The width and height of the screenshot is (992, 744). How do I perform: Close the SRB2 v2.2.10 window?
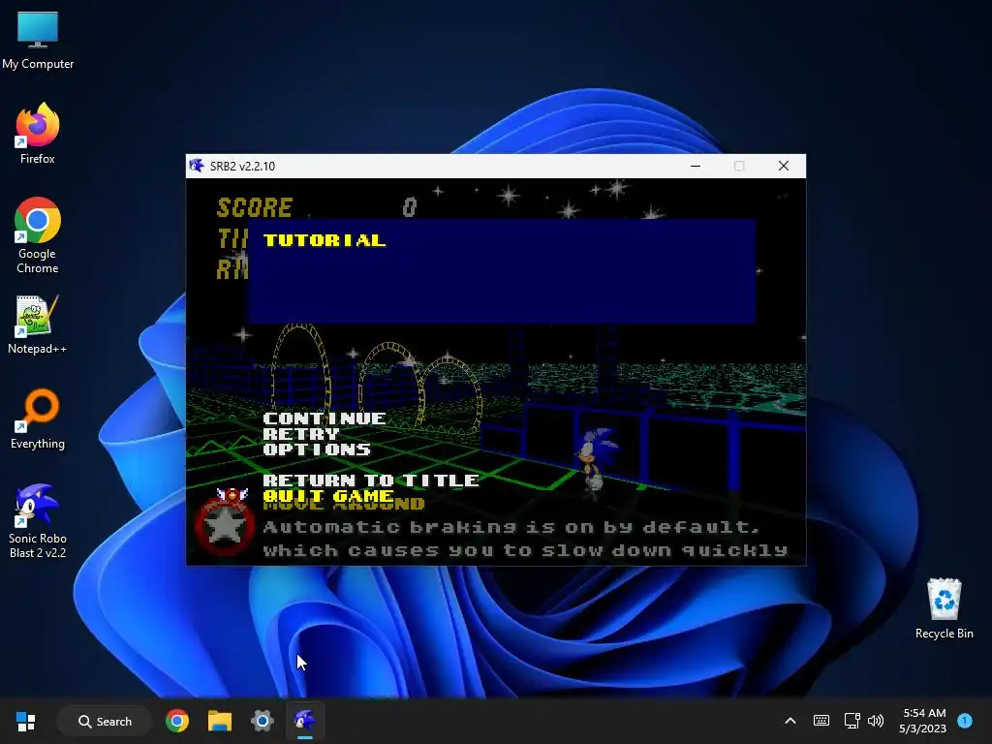point(783,166)
